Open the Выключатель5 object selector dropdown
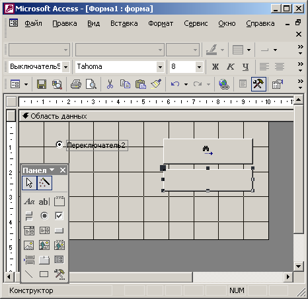The width and height of the screenshot is (308, 299). pyautogui.click(x=65, y=67)
